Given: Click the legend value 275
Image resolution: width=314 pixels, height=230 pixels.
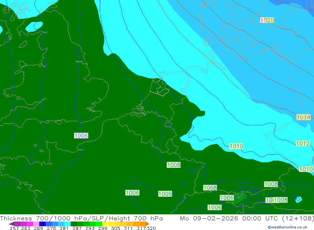Looking at the screenshot, I should 51,228.
